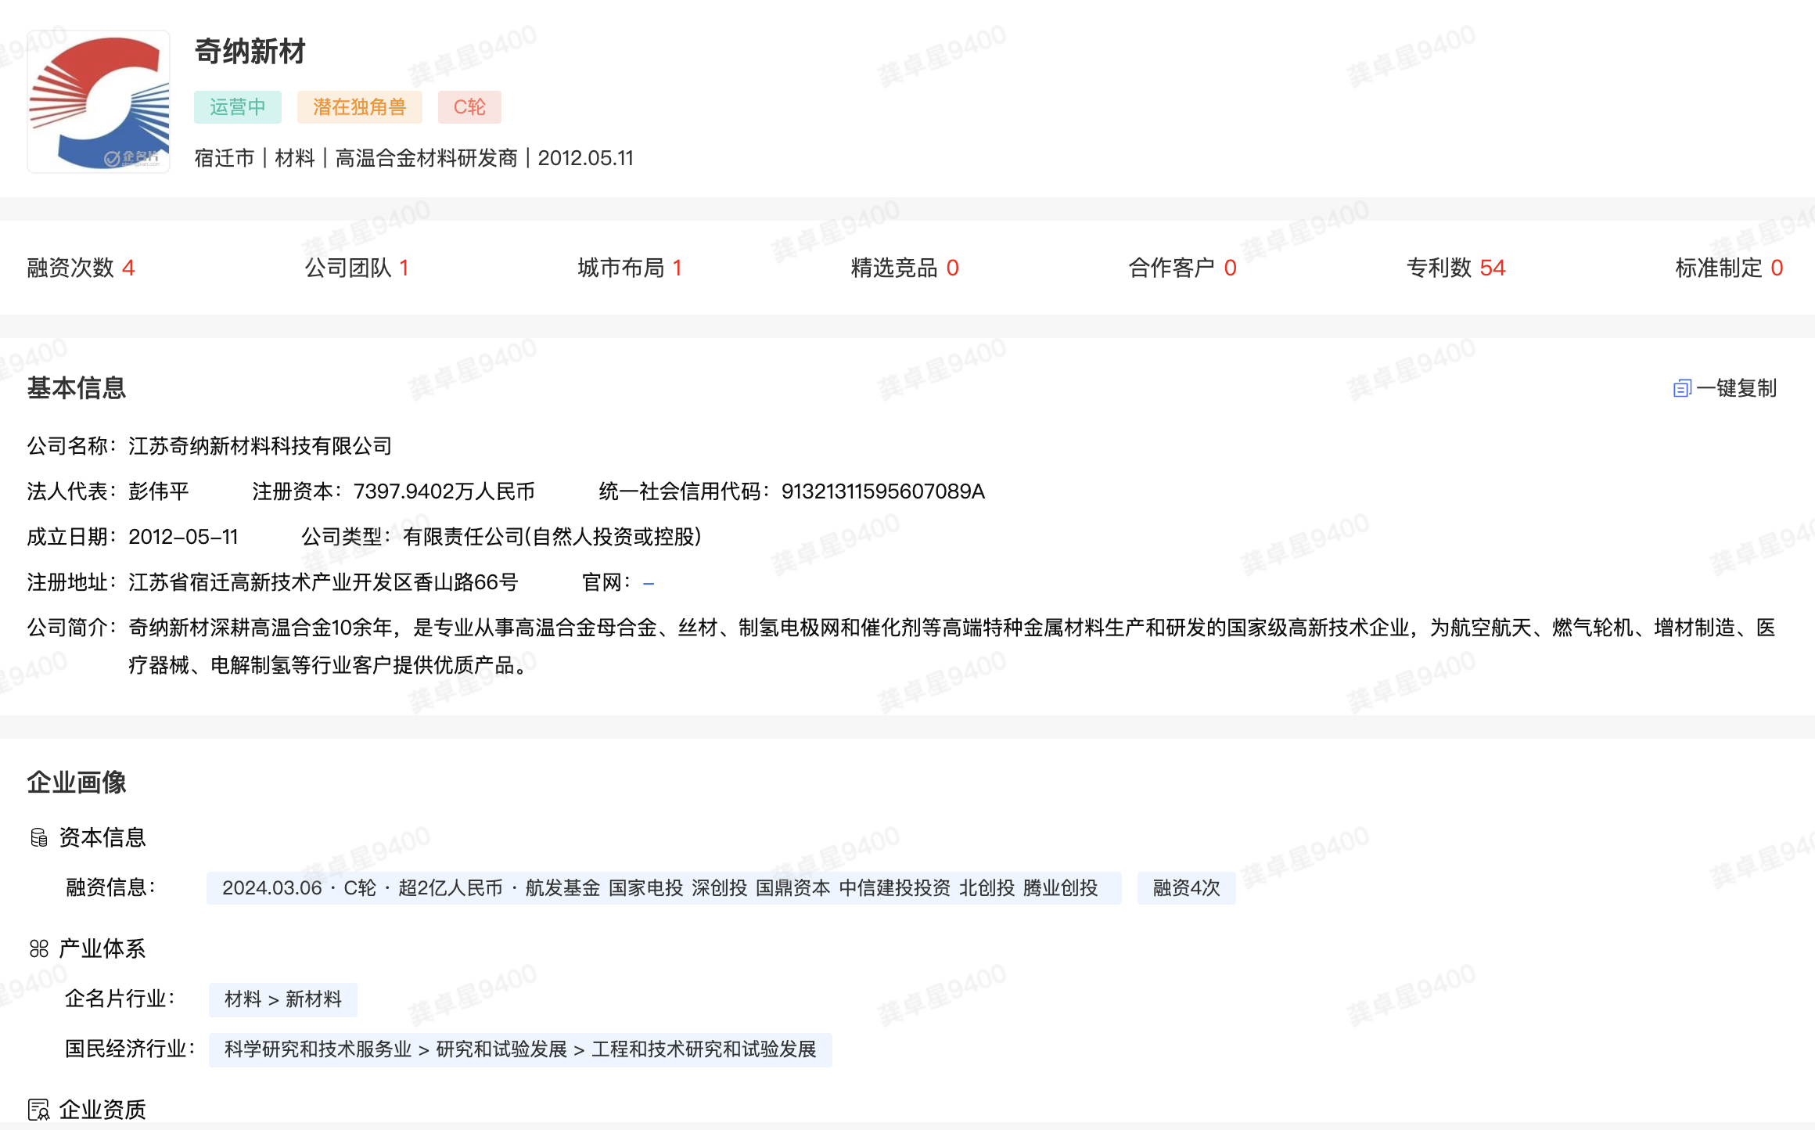Click the 潜在独角兽 tag
This screenshot has height=1130, width=1815.
tap(360, 107)
